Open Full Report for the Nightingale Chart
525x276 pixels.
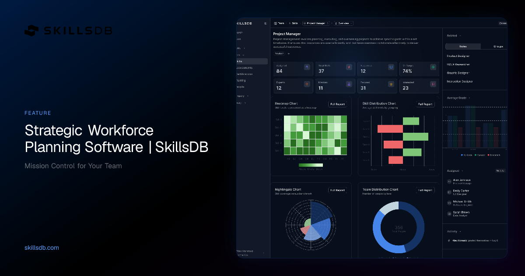[338, 190]
